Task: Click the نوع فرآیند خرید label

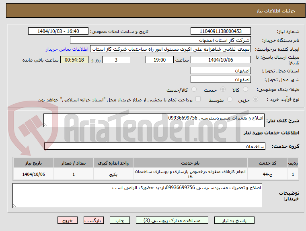Action: click(283, 99)
